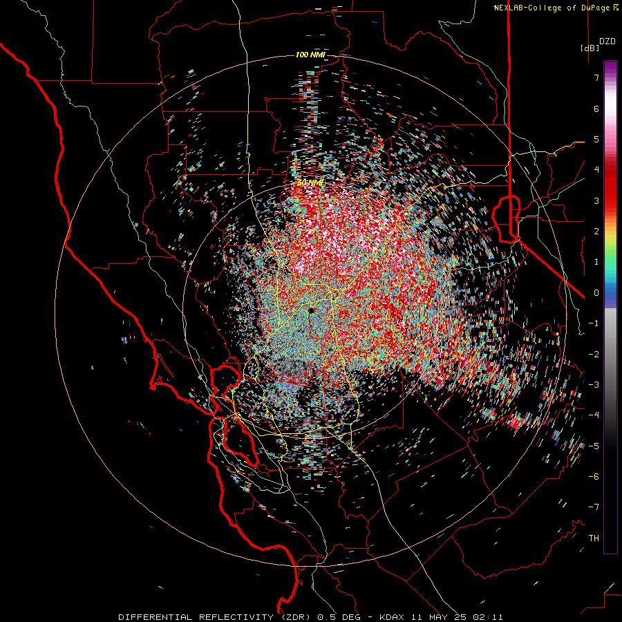Select the red 3 dB band of color bar
Image resolution: width=622 pixels, height=622 pixels.
610,200
